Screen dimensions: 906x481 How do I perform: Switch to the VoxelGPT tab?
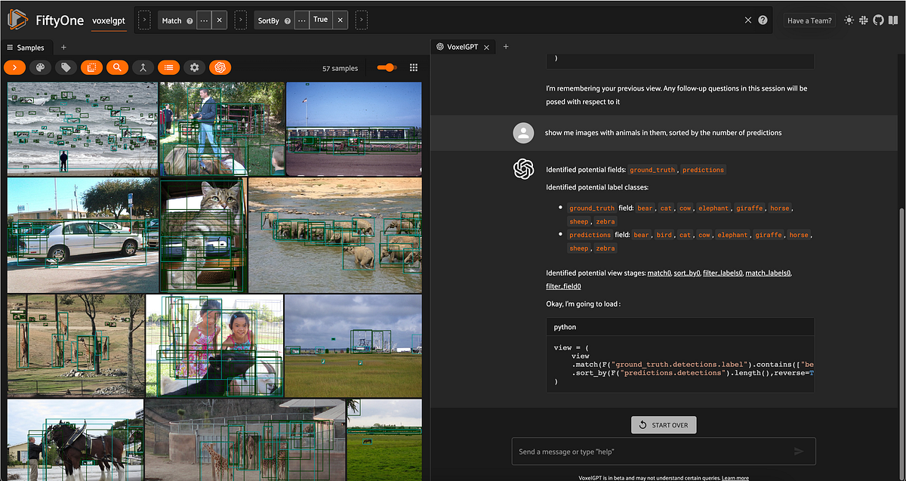(x=463, y=47)
